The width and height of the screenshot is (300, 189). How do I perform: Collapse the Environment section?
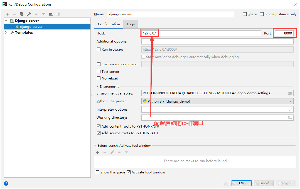[98, 86]
